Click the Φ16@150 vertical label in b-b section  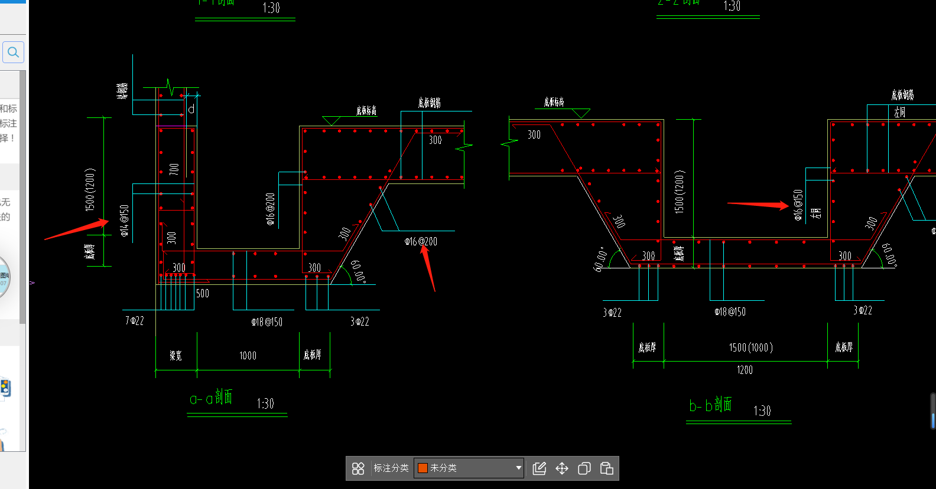(x=798, y=205)
